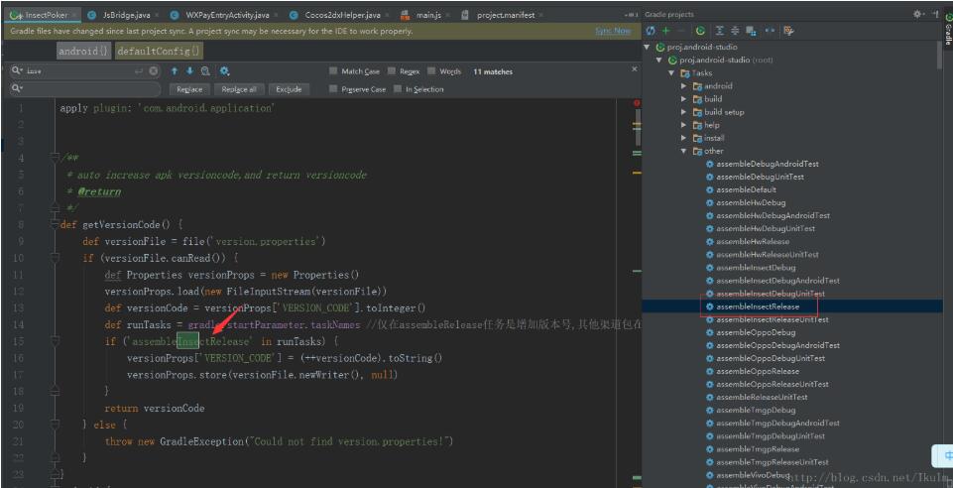This screenshot has height=488, width=953.
Task: Expand the install tasks folder
Action: [683, 138]
